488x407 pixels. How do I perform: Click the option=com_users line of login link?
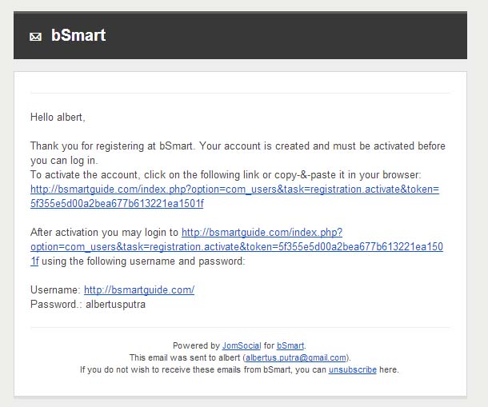(237, 247)
